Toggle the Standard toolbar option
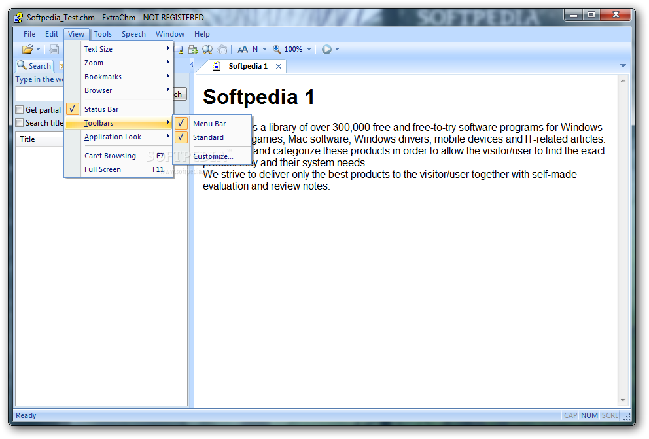 pyautogui.click(x=213, y=137)
